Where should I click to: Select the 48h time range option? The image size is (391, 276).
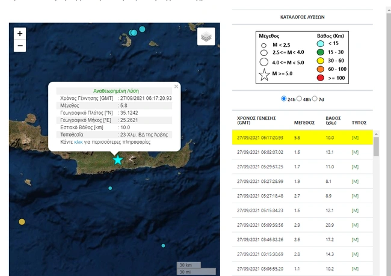[x=300, y=99]
